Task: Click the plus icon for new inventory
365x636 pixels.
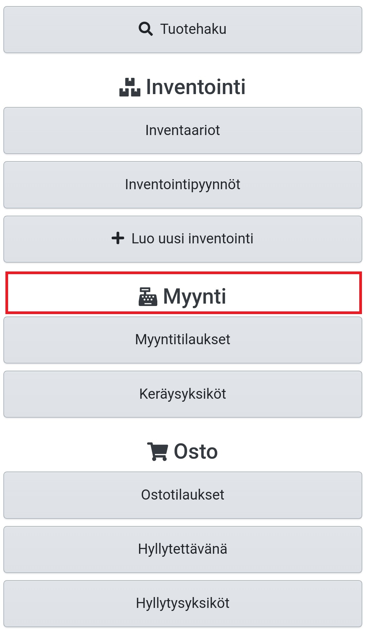Action: pyautogui.click(x=118, y=238)
